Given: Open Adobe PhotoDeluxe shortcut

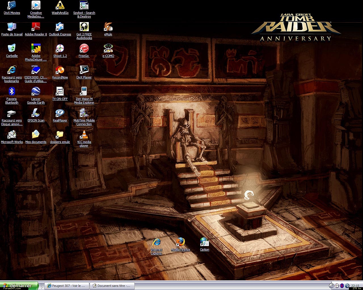Looking at the screenshot, I should click(x=36, y=53).
